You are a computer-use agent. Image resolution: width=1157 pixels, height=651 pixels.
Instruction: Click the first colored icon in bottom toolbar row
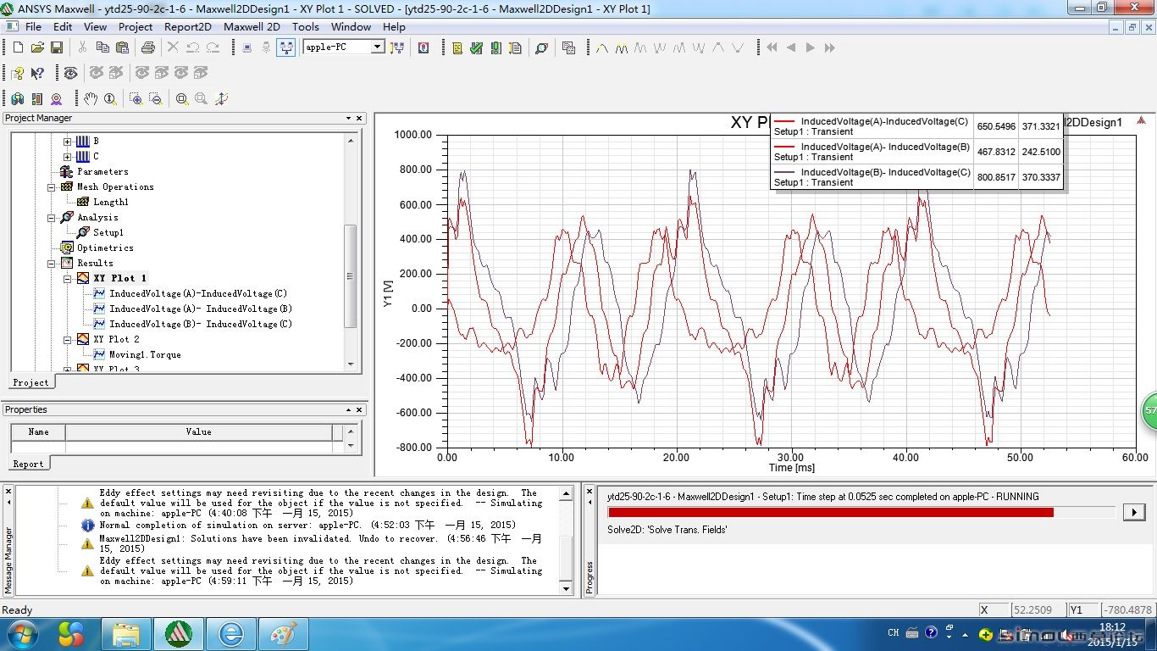(x=18, y=98)
